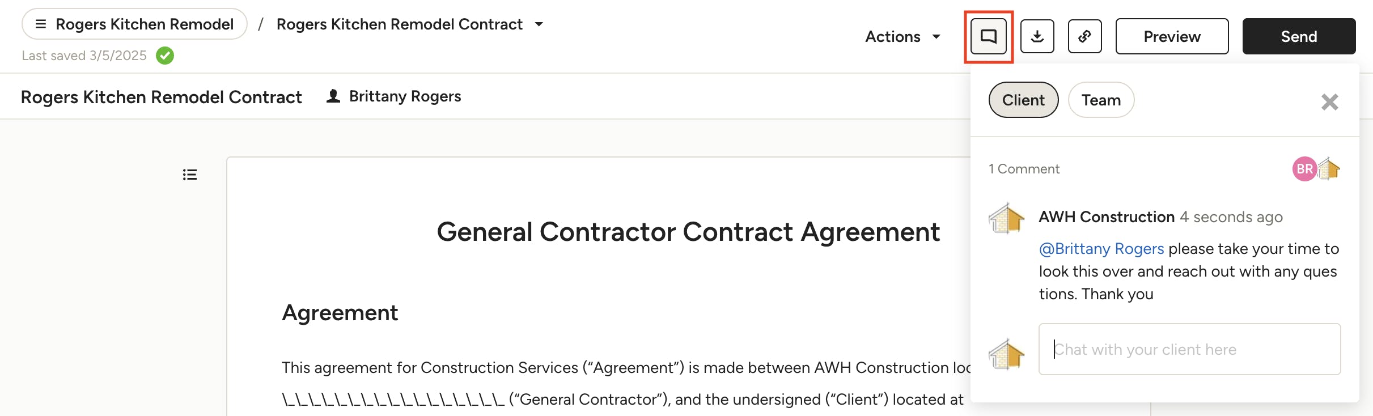The image size is (1373, 416).
Task: Focus the client chat input field
Action: coord(1189,349)
